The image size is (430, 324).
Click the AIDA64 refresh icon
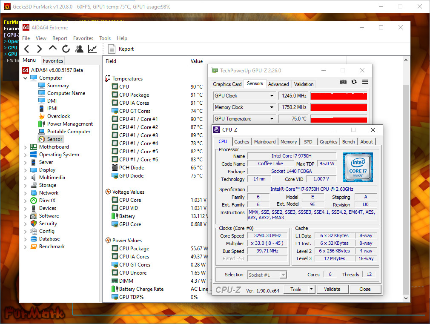coord(66,49)
